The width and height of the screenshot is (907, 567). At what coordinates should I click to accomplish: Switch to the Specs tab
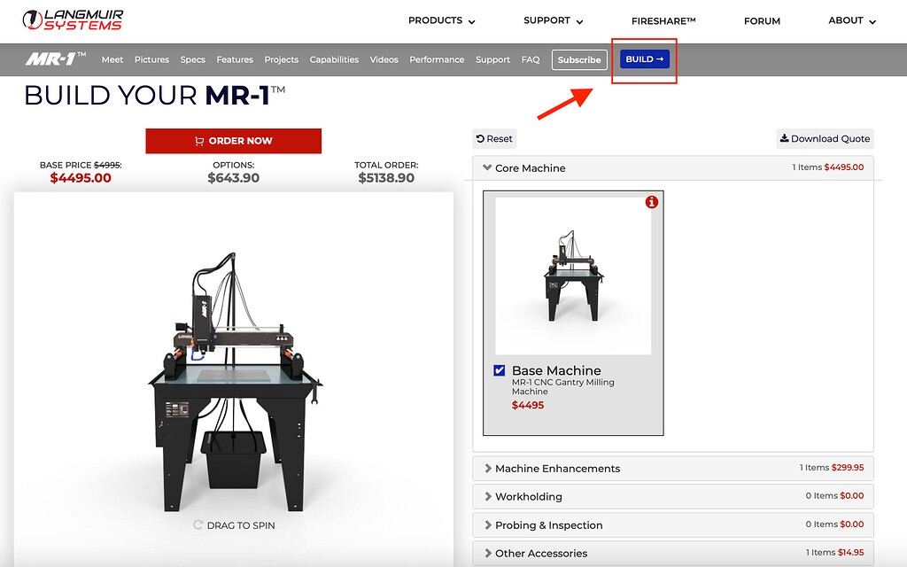click(192, 59)
